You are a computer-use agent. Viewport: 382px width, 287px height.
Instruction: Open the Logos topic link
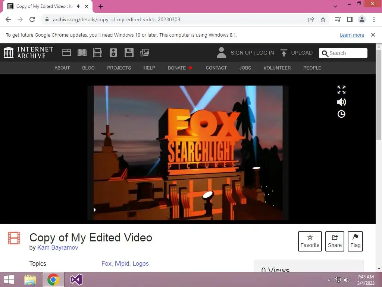[141, 263]
